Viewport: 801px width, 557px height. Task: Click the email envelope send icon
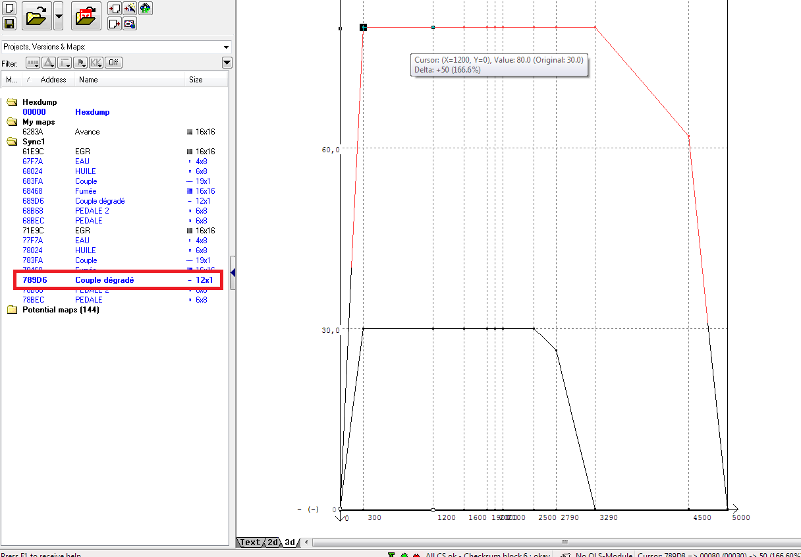(130, 24)
